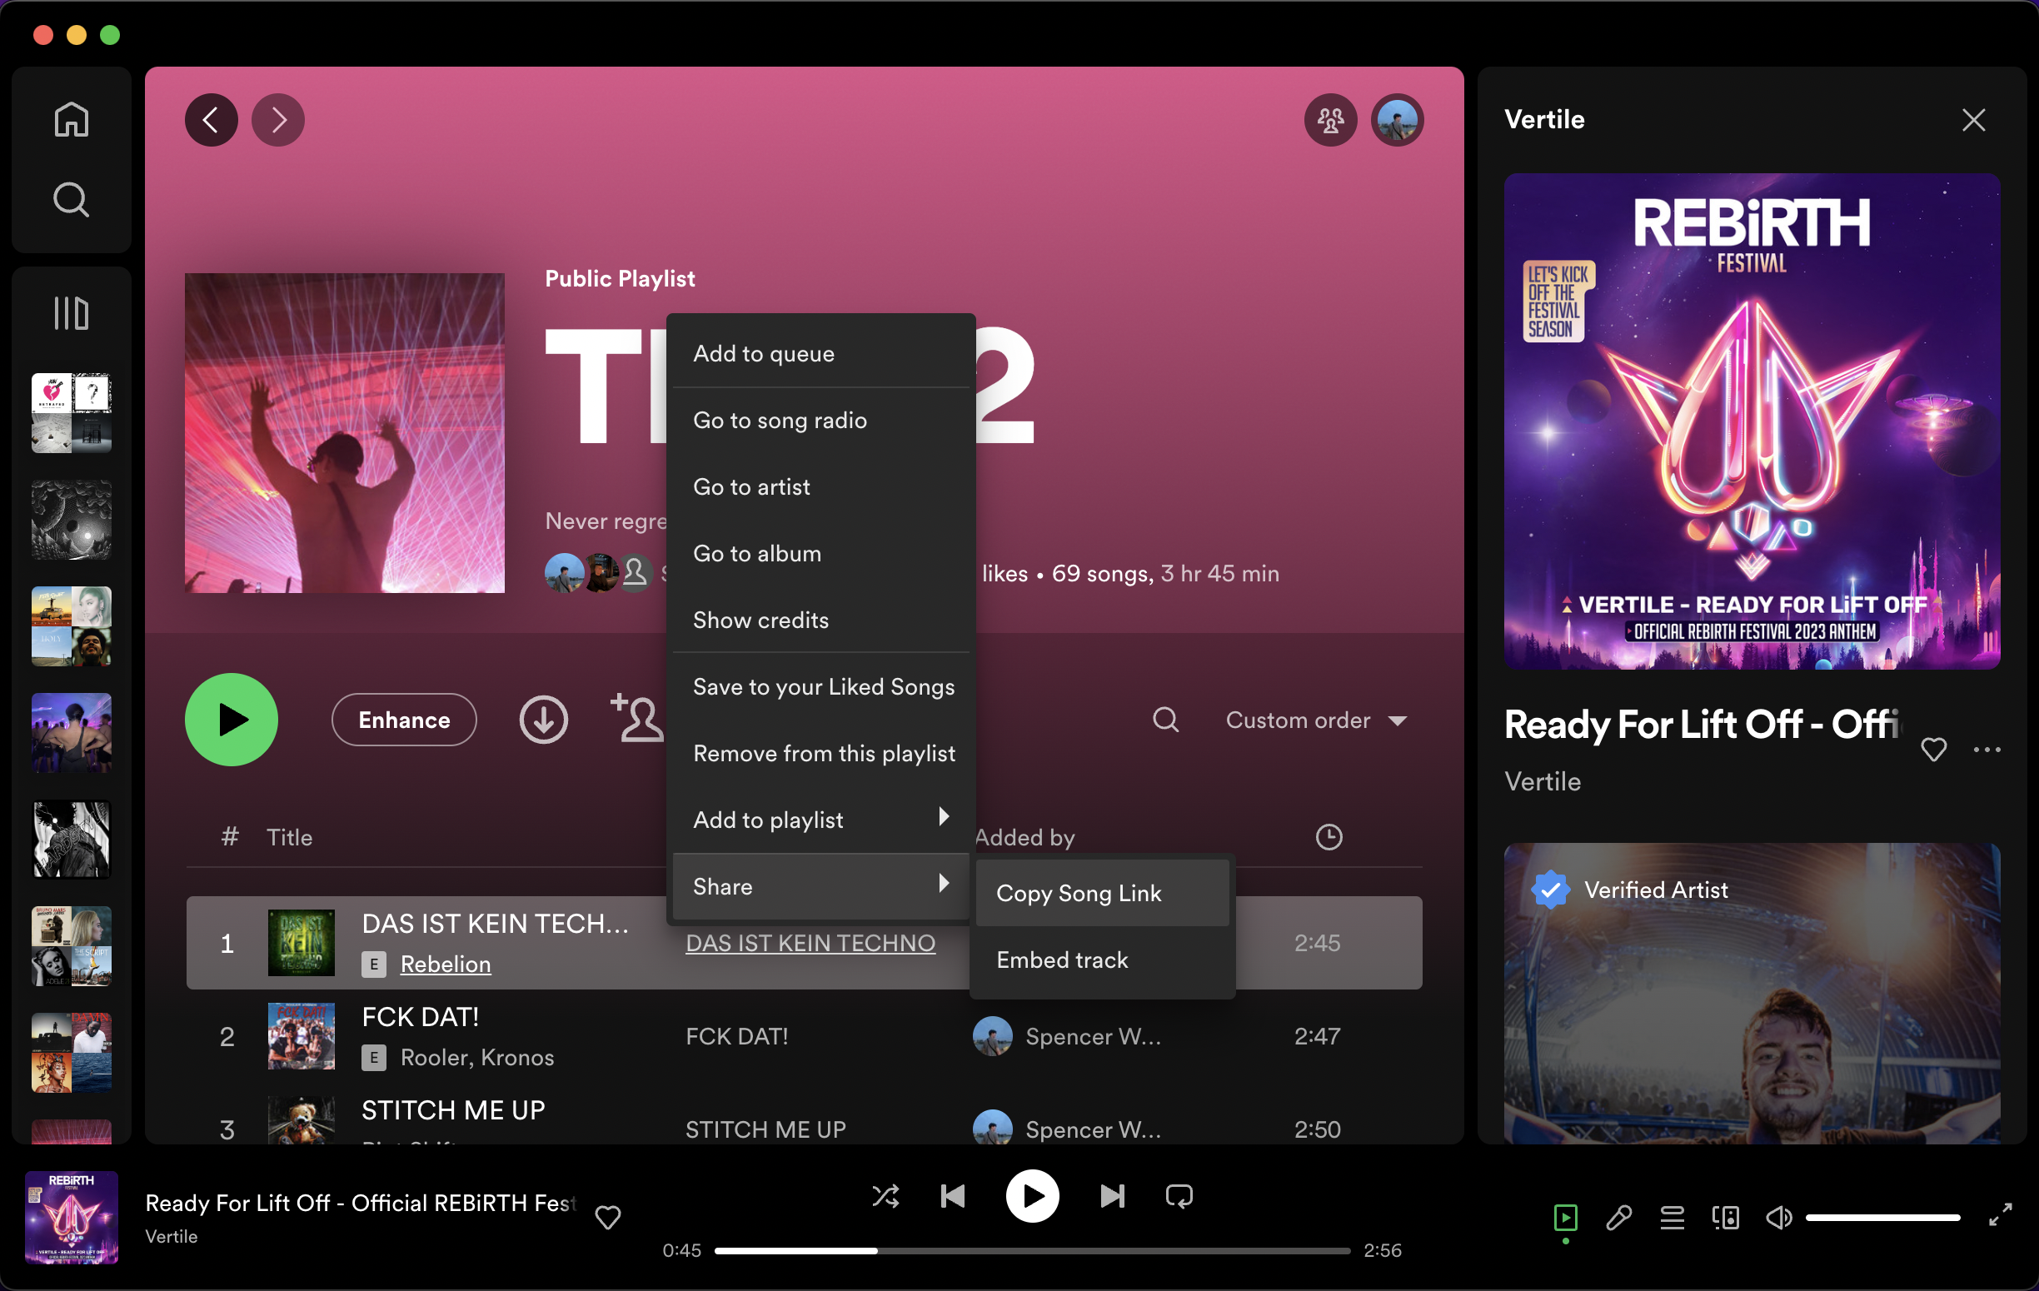Click the Search icon in sidebar
The width and height of the screenshot is (2039, 1291).
click(71, 201)
